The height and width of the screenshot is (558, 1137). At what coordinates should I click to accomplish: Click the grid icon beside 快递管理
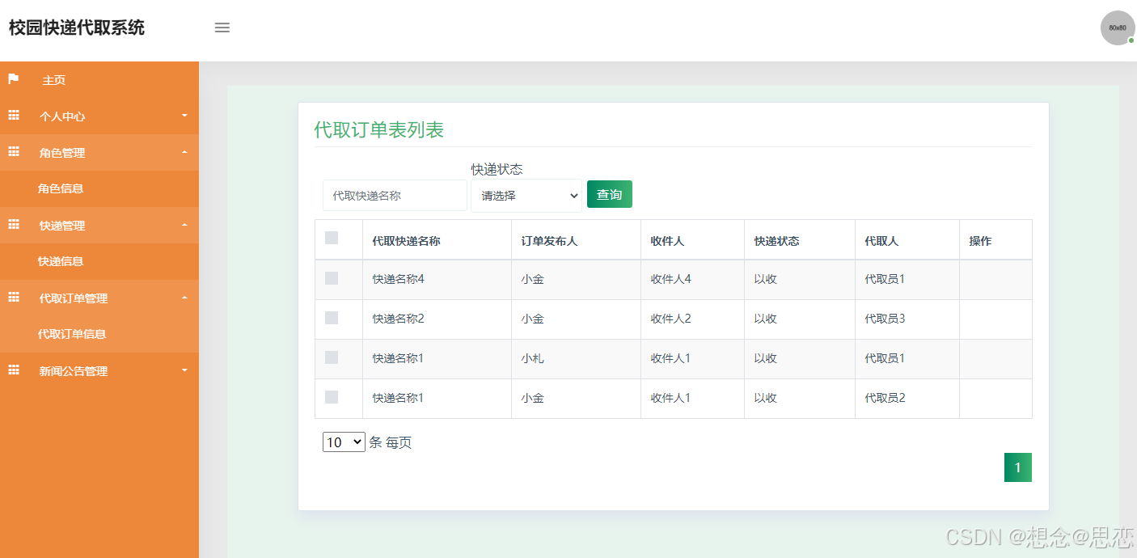coord(14,225)
